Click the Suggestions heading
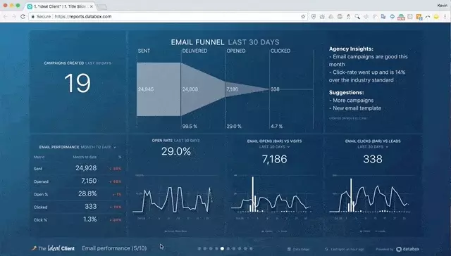Viewport: 451px width, 256px height. pos(346,92)
